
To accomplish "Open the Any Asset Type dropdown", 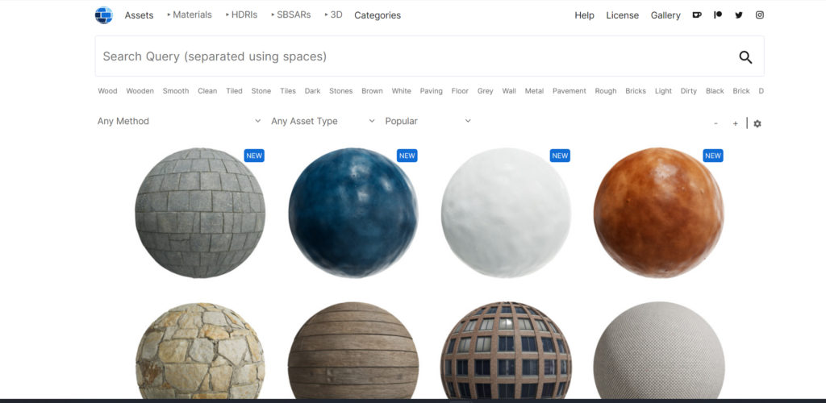I will (323, 121).
